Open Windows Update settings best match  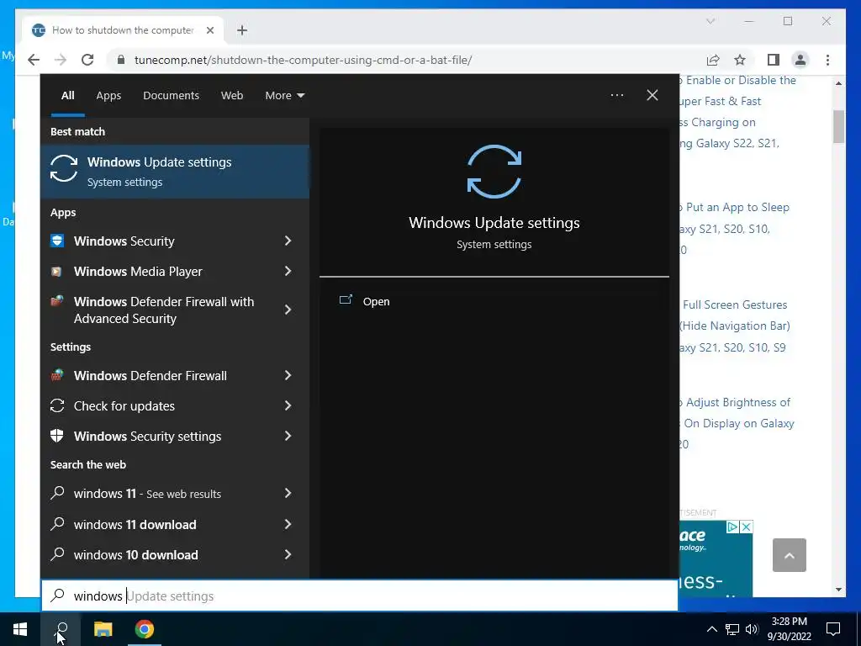(x=175, y=172)
